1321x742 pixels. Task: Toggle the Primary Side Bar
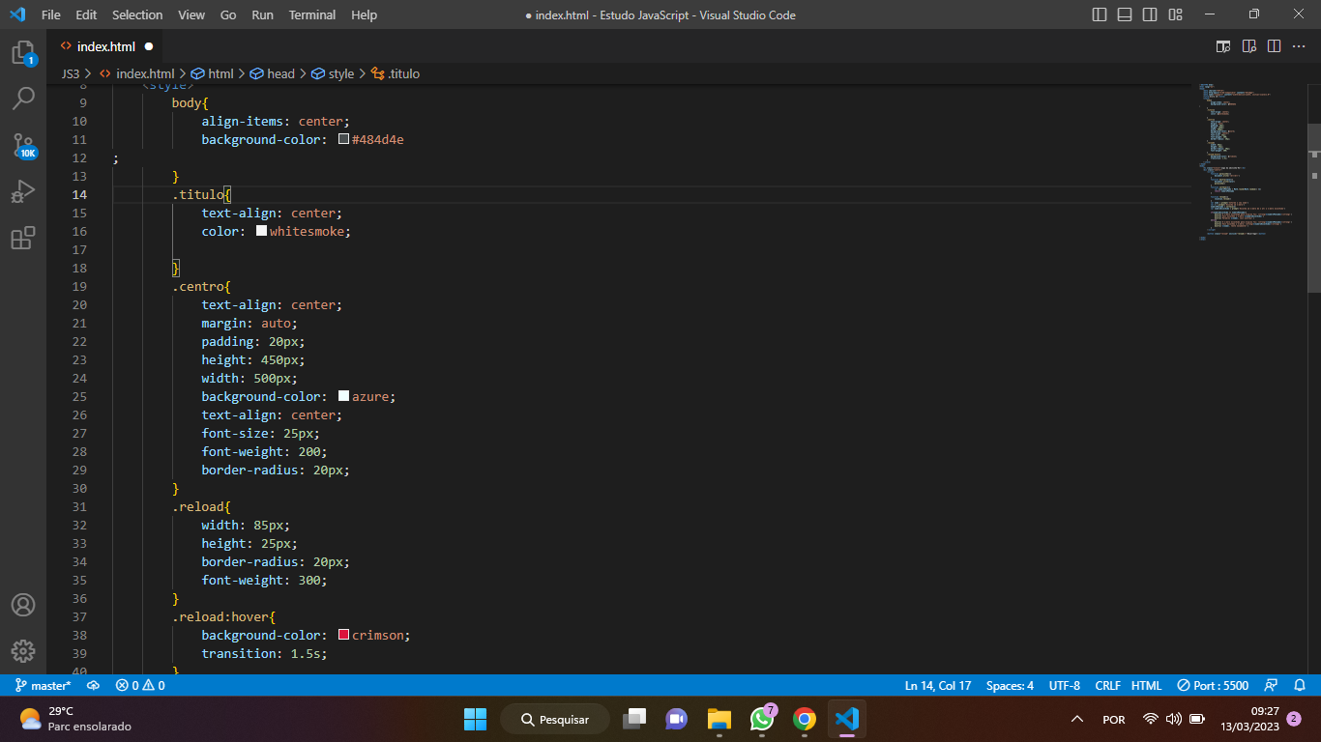click(1100, 14)
